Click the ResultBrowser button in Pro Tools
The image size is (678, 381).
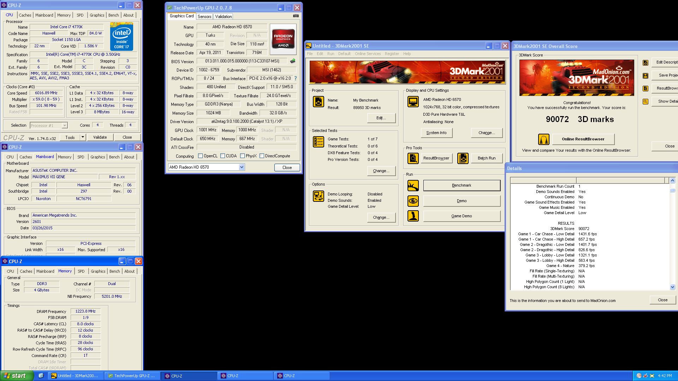coord(436,158)
